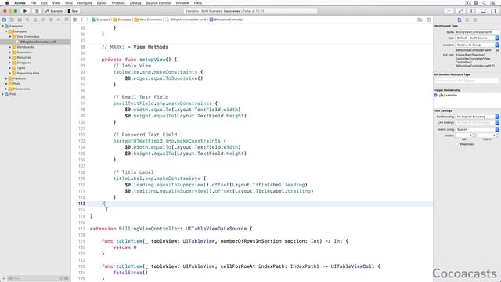501x282 pixels.
Task: Open the Breakpoint navigator icon
Action: tap(59, 20)
